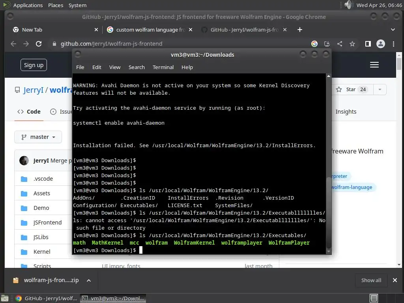Open Google icon in Chrome toolbar
The image size is (404, 303).
point(314,44)
